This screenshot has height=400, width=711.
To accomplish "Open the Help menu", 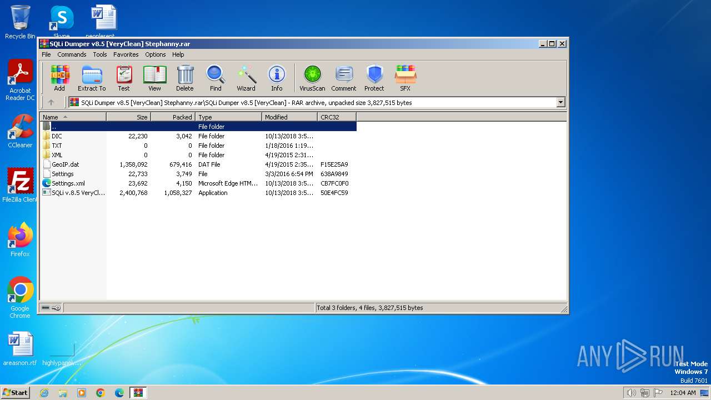I will coord(178,54).
